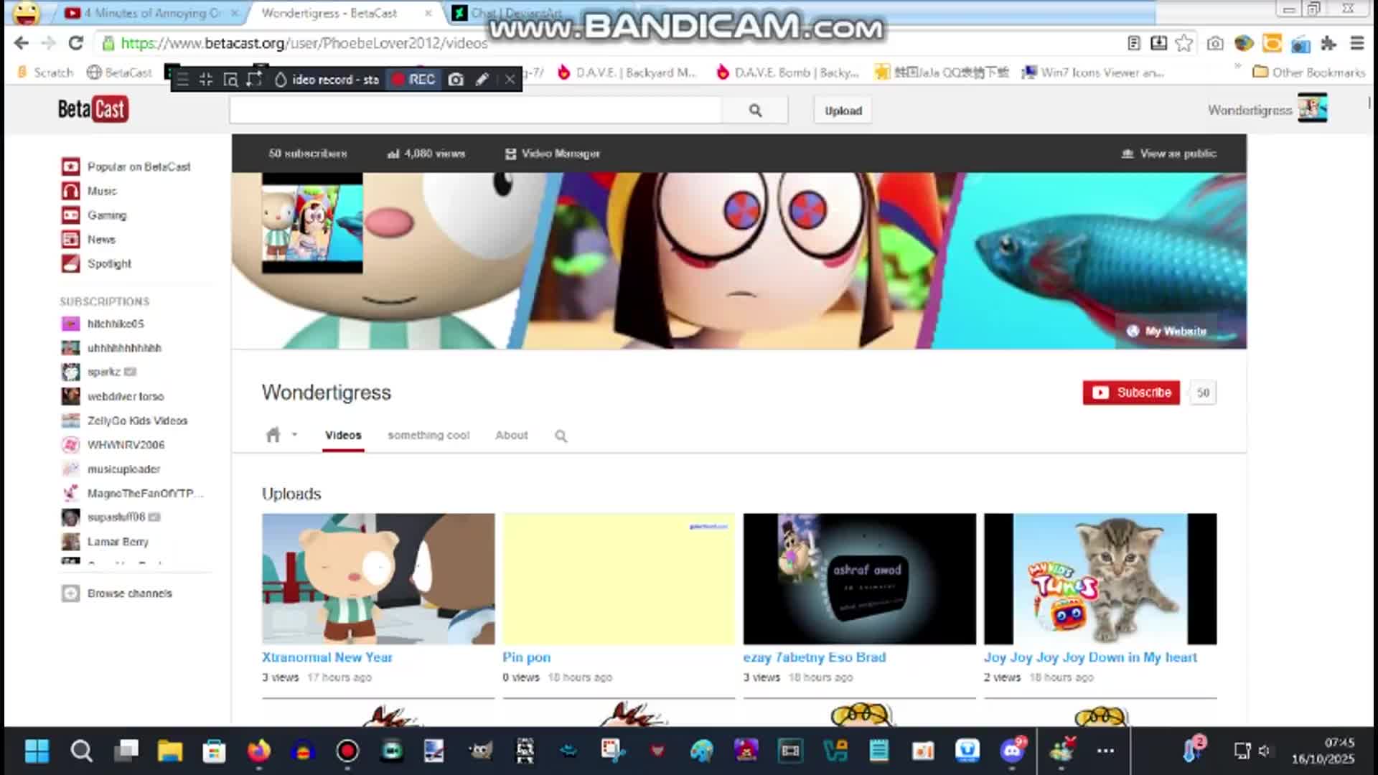The width and height of the screenshot is (1378, 775).
Task: Open Popular on BetaCast
Action: click(139, 166)
